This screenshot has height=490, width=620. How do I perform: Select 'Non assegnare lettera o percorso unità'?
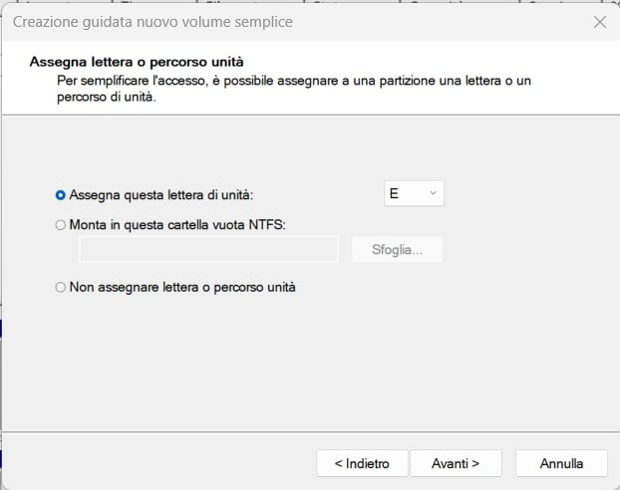click(x=62, y=287)
